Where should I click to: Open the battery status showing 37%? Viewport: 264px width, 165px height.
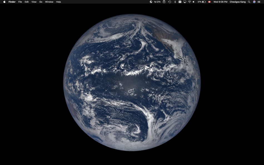tap(201, 2)
